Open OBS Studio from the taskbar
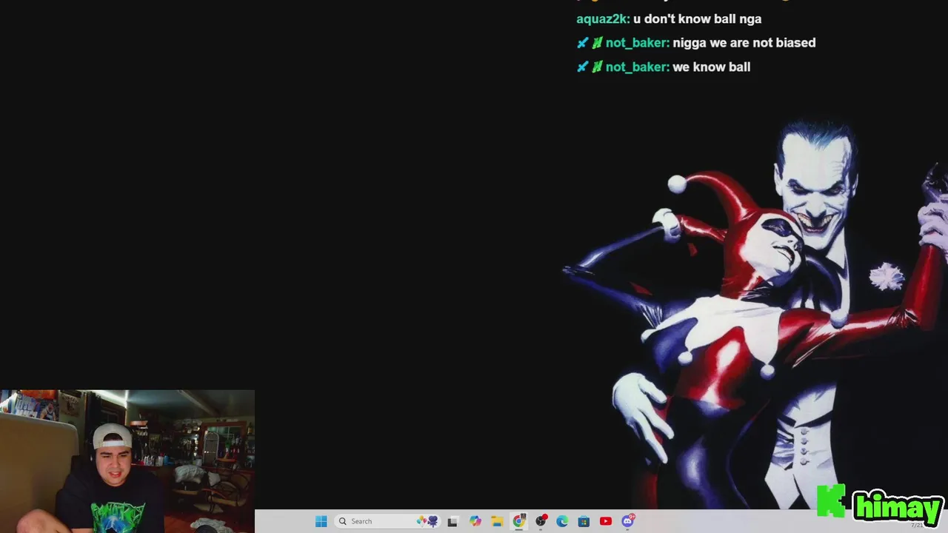 (541, 521)
